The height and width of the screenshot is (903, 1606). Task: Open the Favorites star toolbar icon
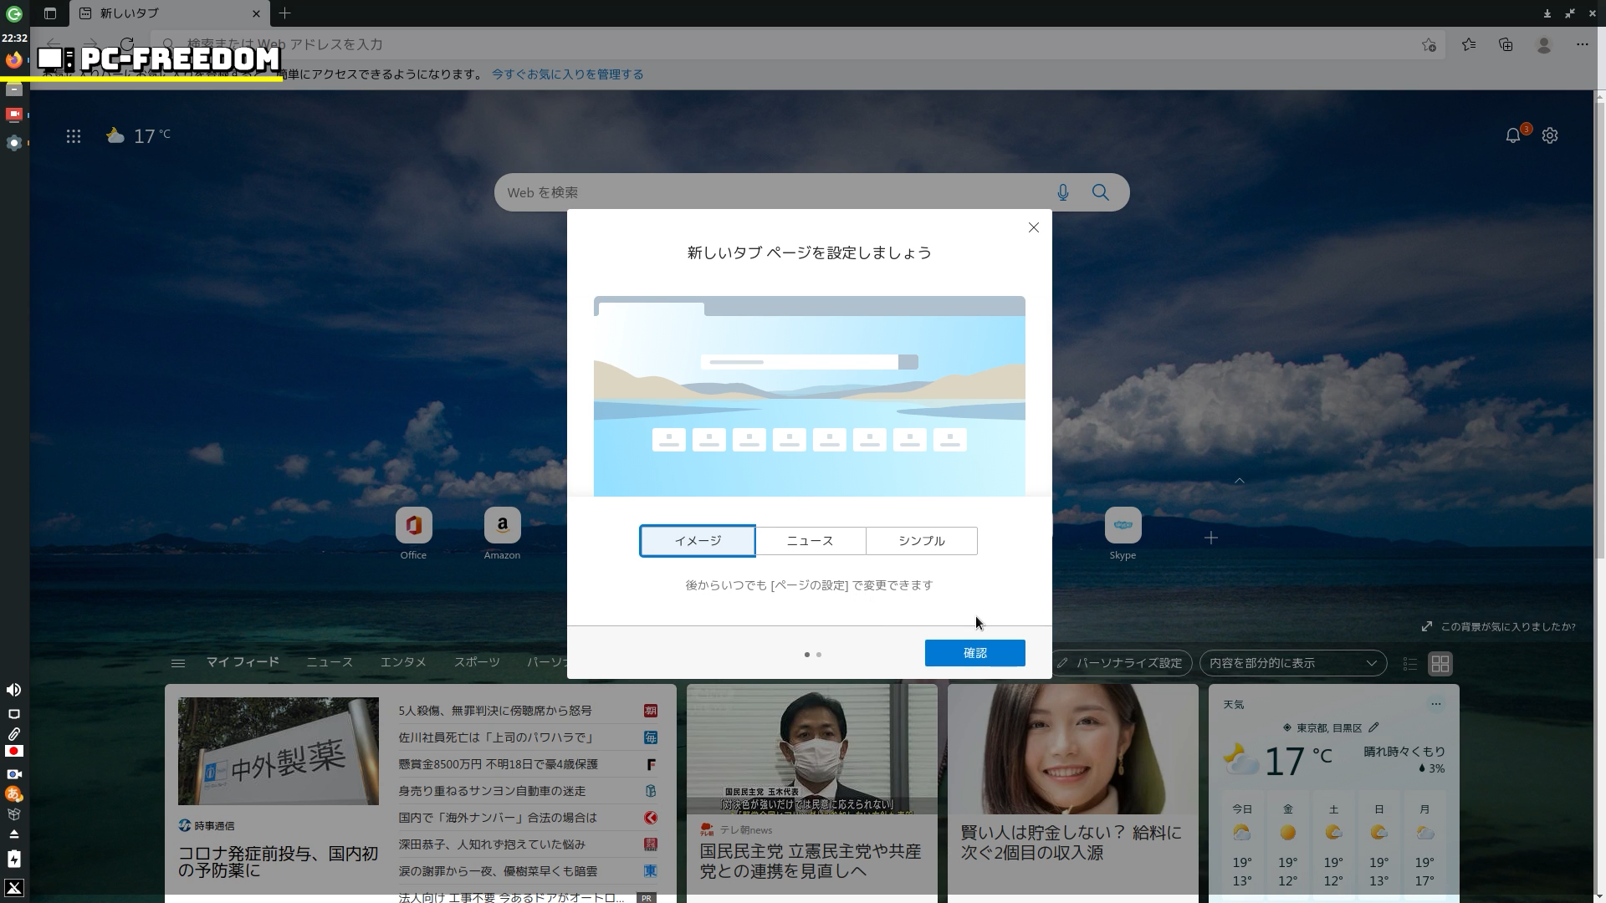pos(1469,45)
